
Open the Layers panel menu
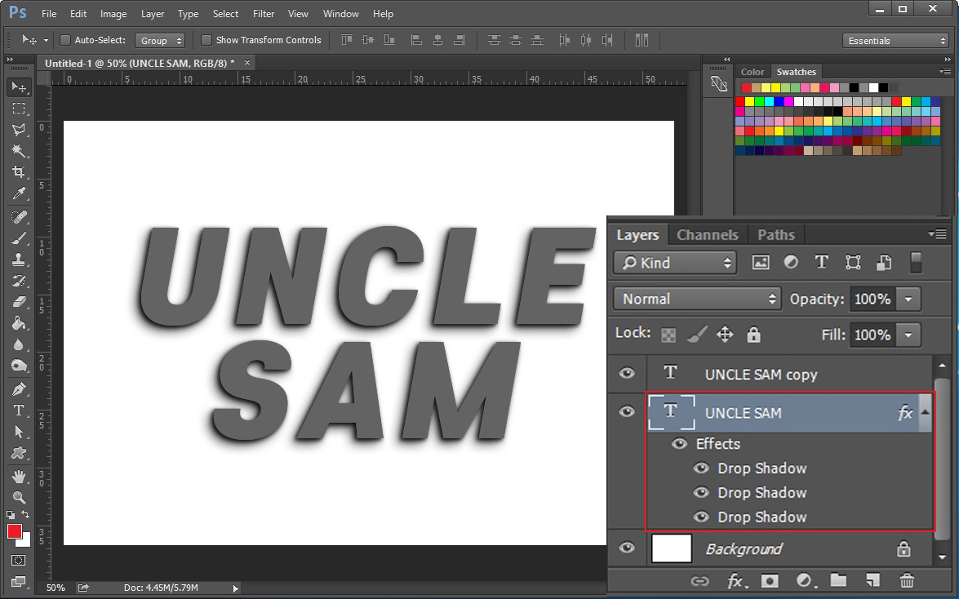(x=938, y=233)
